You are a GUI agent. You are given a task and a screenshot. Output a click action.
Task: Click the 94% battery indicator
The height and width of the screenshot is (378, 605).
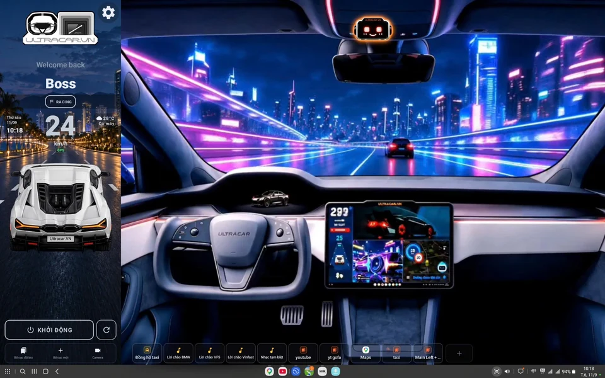tap(568, 372)
